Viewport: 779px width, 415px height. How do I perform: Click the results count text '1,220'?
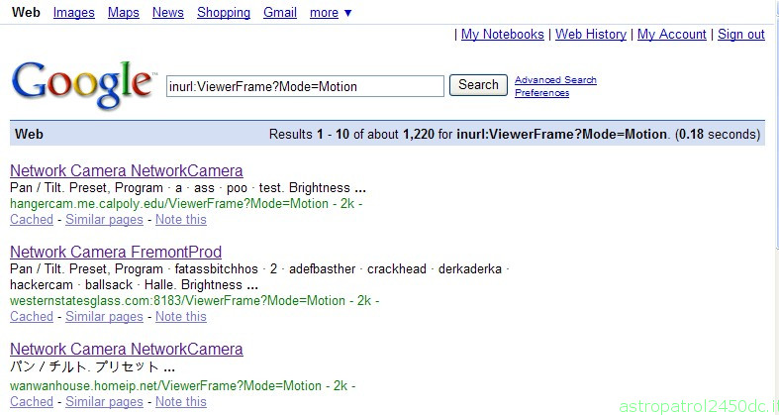coord(419,134)
